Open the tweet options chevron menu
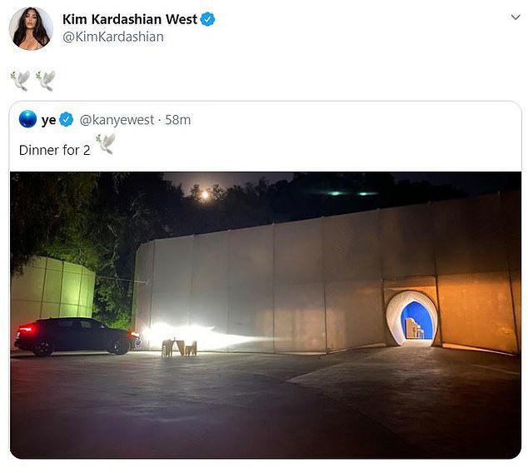Image resolution: width=528 pixels, height=473 pixels. tap(516, 17)
